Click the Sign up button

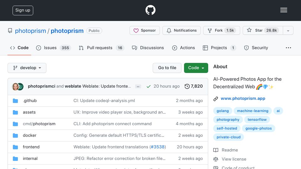tap(23, 10)
